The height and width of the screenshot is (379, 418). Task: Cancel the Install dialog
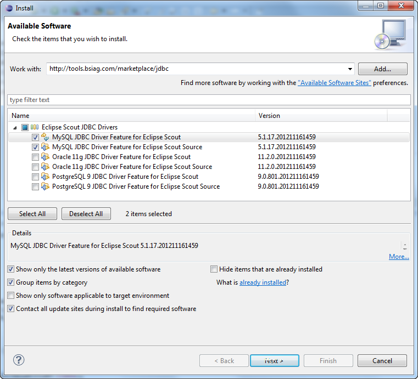click(382, 361)
